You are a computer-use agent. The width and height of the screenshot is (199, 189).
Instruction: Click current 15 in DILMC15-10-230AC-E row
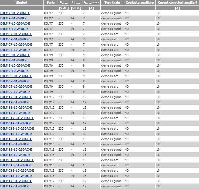click(85, 170)
